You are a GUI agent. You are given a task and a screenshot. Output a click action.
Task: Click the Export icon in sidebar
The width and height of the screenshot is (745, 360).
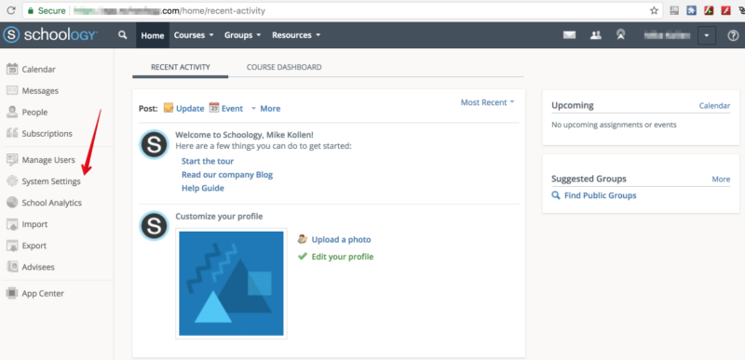pyautogui.click(x=12, y=246)
